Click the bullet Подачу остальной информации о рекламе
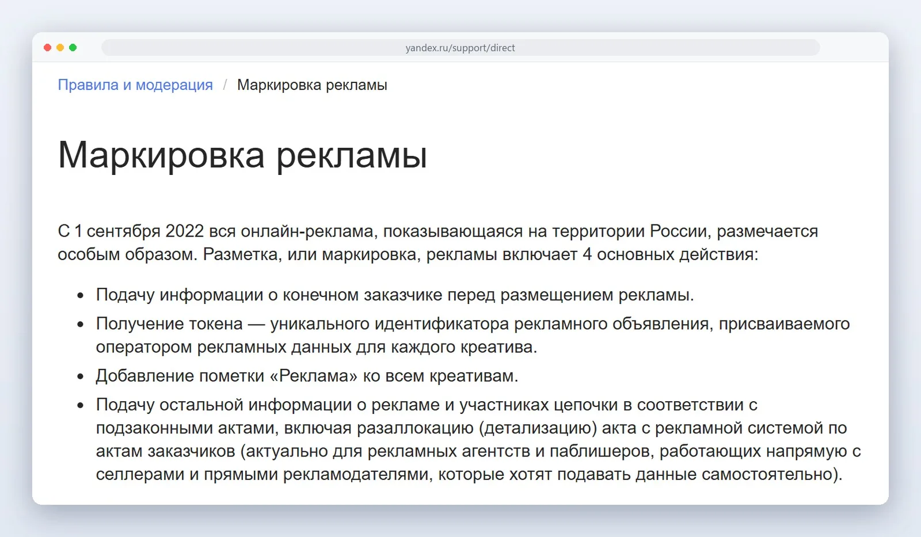The height and width of the screenshot is (537, 921). (478, 439)
